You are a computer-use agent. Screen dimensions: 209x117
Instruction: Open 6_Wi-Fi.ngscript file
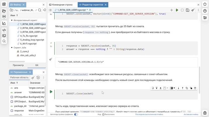pyautogui.click(x=28, y=44)
